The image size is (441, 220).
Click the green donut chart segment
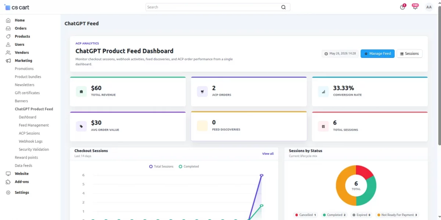369,193
